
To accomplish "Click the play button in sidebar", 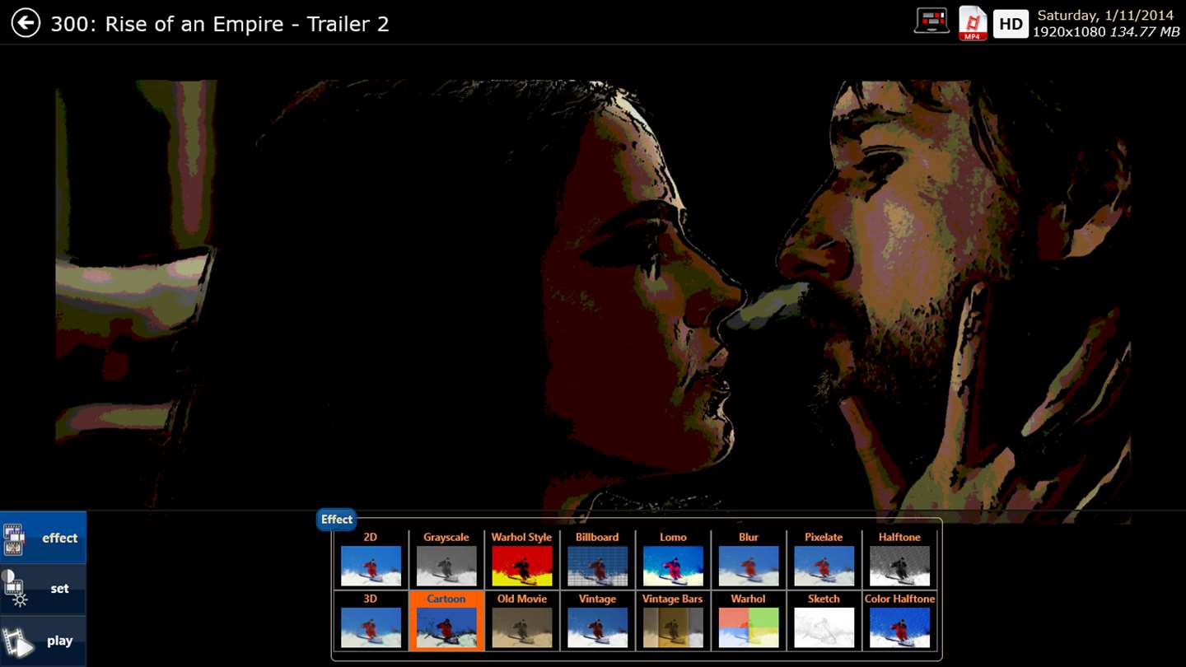I will click(43, 641).
